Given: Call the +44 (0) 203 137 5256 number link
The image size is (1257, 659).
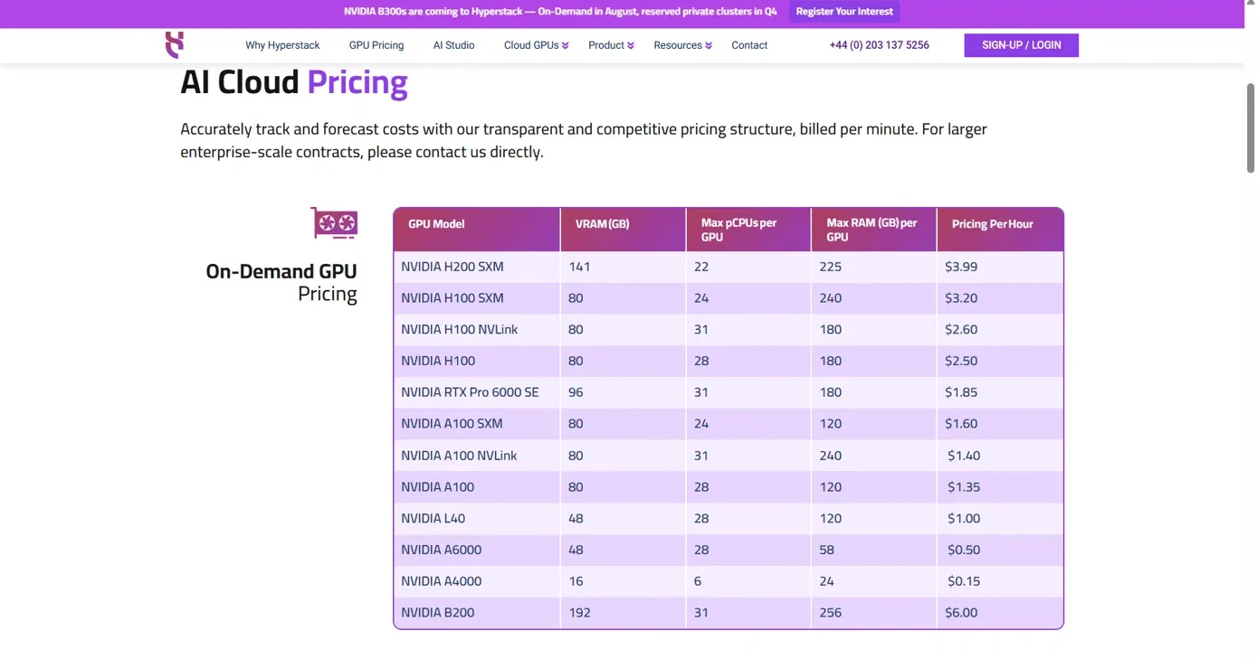Looking at the screenshot, I should point(879,45).
